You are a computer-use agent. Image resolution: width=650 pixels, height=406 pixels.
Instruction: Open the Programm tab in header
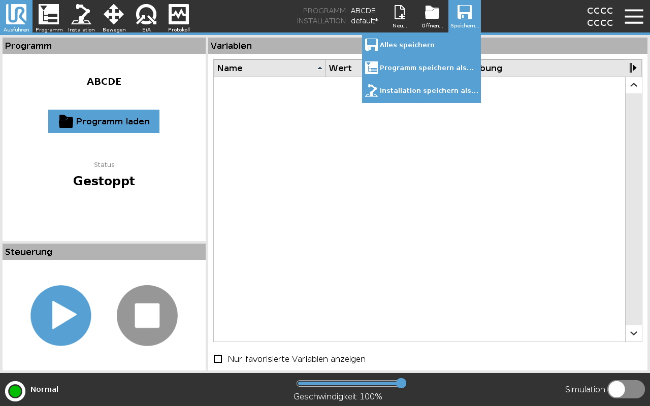pos(49,16)
